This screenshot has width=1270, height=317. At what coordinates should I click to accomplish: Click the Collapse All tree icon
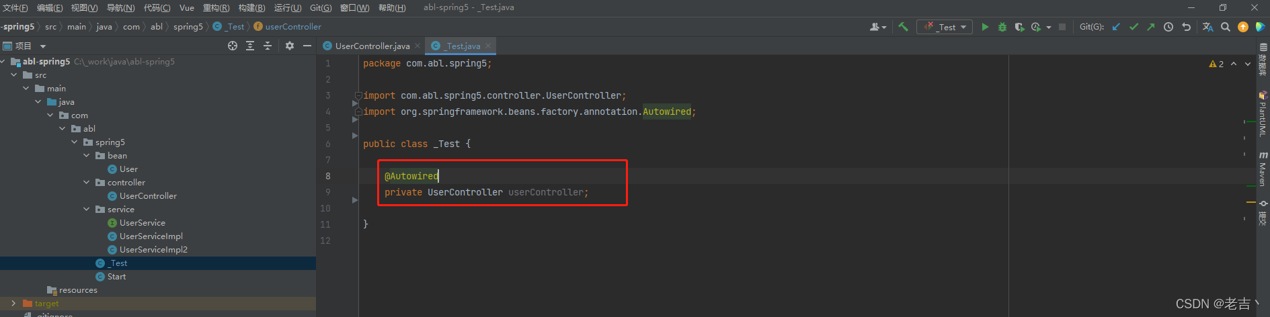click(x=268, y=46)
